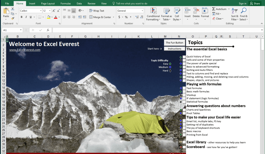Tick checkbox beside Quick history of Excel

pyautogui.click(x=184, y=57)
